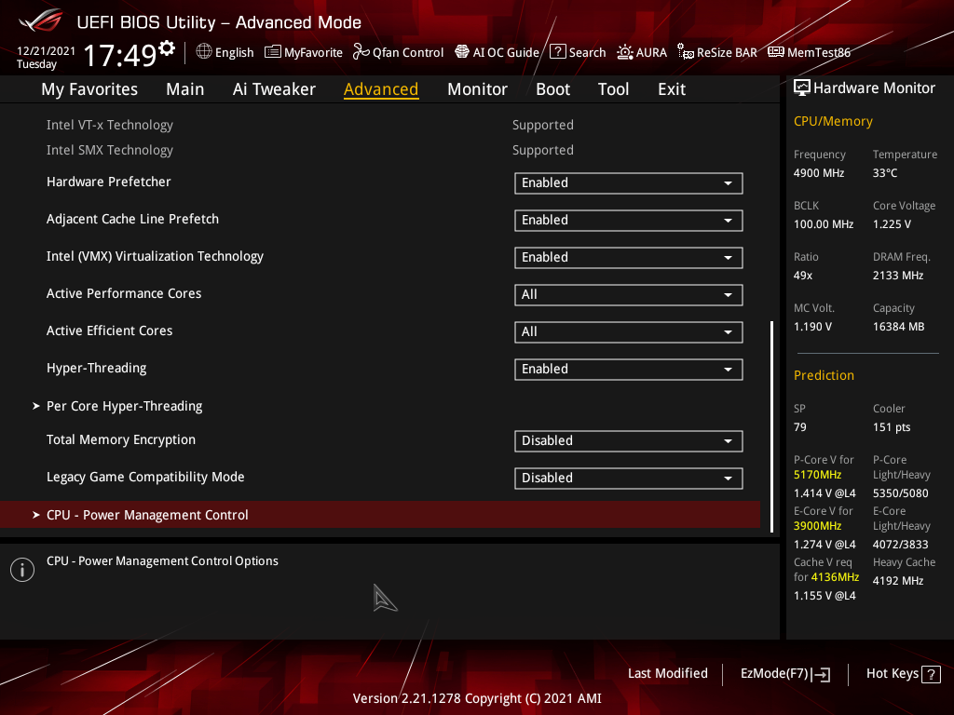Switch to Main tab
The image size is (954, 715).
click(x=185, y=89)
